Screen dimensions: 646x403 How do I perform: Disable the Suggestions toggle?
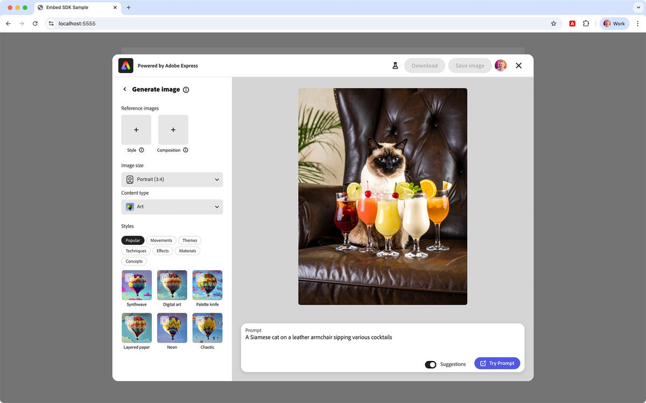point(430,364)
